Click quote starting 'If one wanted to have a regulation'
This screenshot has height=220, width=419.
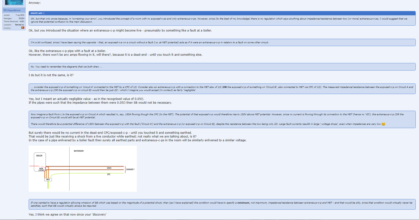(222, 204)
